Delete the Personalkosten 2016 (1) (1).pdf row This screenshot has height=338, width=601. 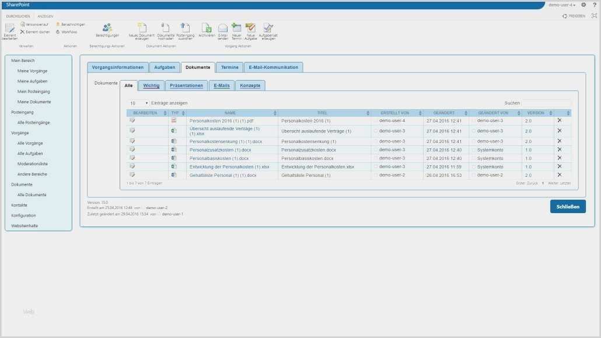559,120
